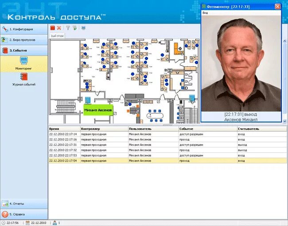Select the event row at 22.12.2010 22:17:14
Screen dimensions: 288x226
[167, 134]
